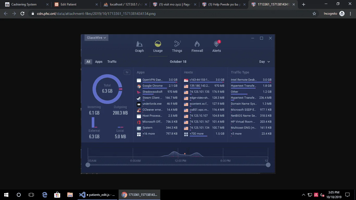Select the Intel Remote Desk traffic type row
356x200 pixels.
(x=251, y=80)
